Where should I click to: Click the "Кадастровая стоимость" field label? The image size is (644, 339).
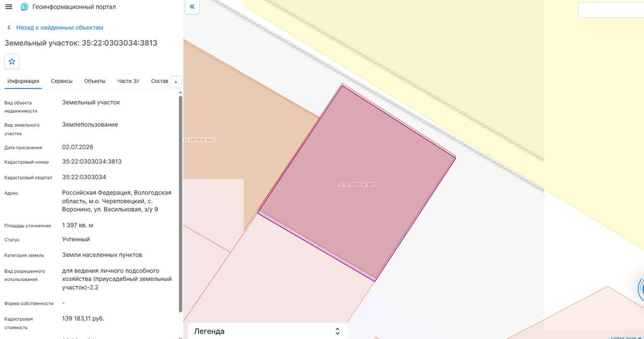tap(19, 323)
